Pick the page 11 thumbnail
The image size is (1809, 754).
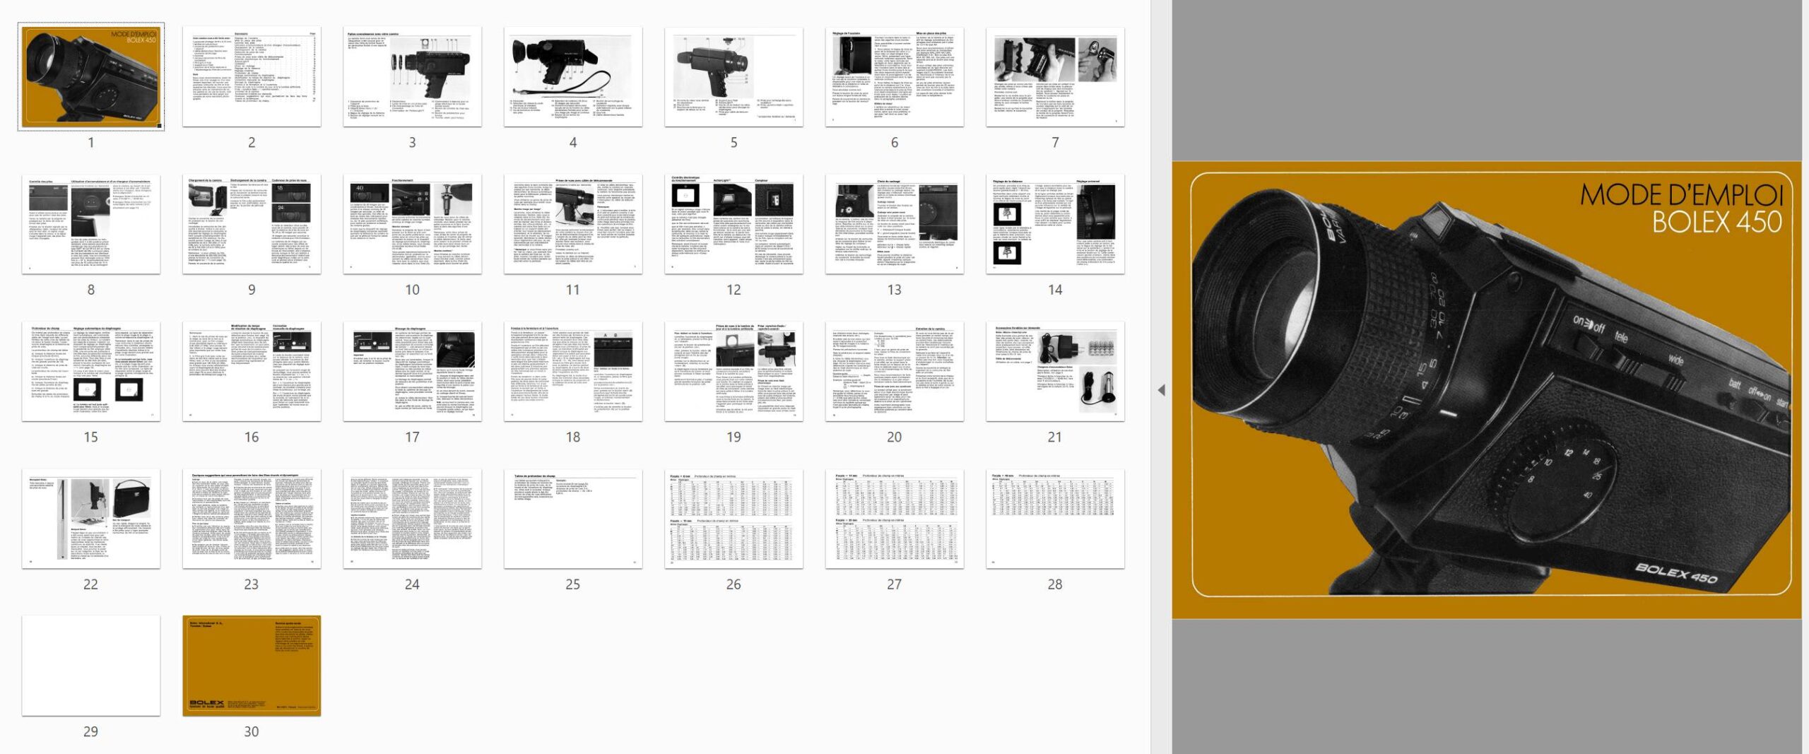click(x=573, y=224)
